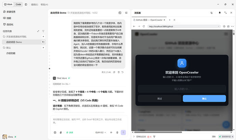Click the element picker target icon
This screenshot has height=140, width=236.
pyautogui.click(x=224, y=26)
